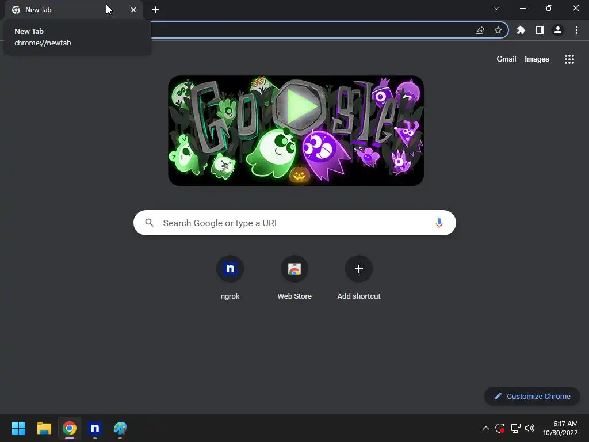Image resolution: width=589 pixels, height=442 pixels.
Task: Open File Explorer from taskbar
Action: pyautogui.click(x=44, y=428)
